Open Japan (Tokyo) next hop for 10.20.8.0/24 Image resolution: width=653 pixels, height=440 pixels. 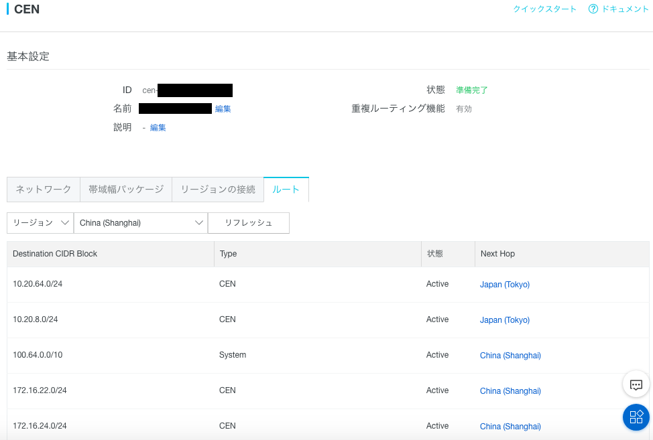point(505,320)
